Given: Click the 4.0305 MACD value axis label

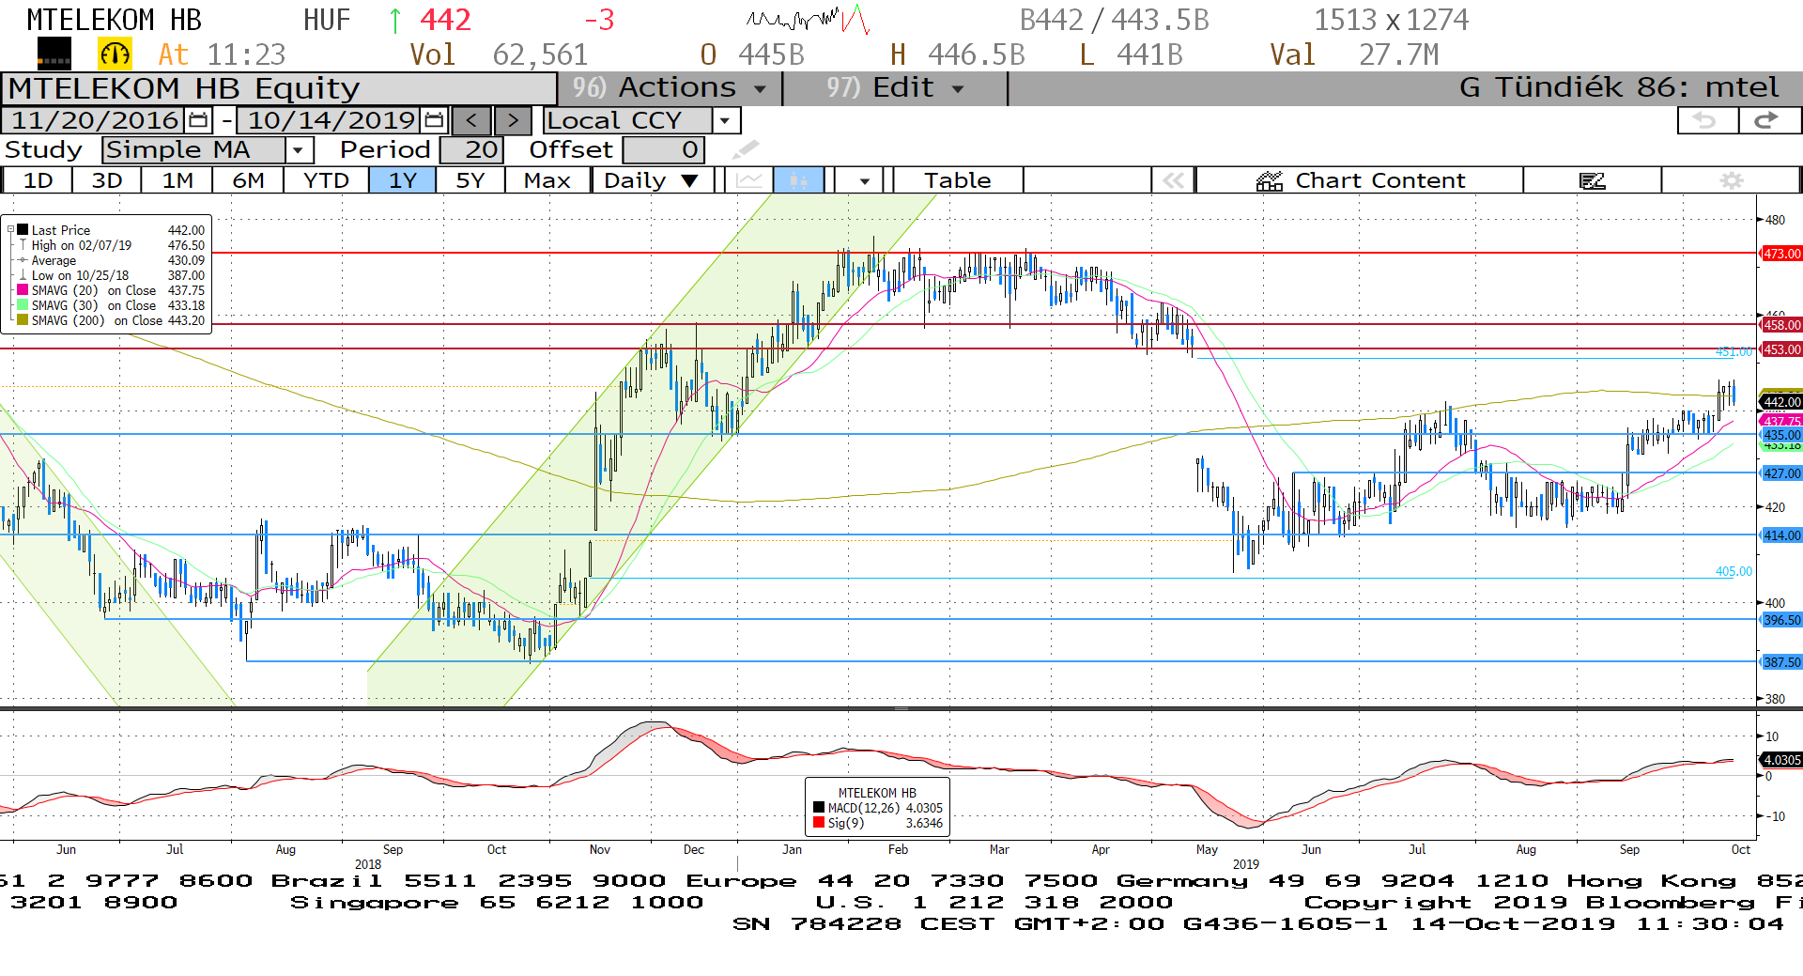Looking at the screenshot, I should (x=1781, y=760).
